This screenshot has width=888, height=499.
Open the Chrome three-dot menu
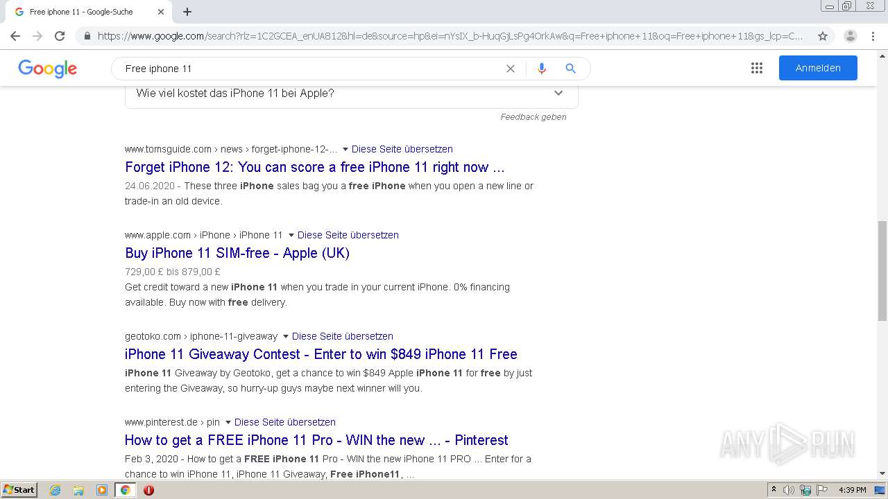point(873,36)
